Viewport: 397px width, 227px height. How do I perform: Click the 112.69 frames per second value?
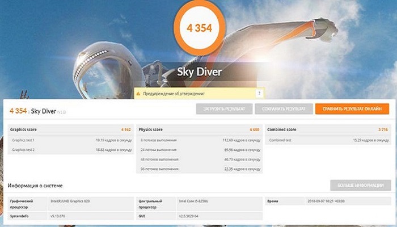click(242, 140)
